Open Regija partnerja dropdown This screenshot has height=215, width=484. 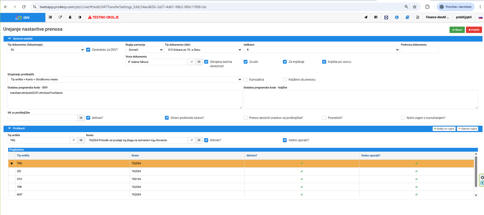(145, 50)
